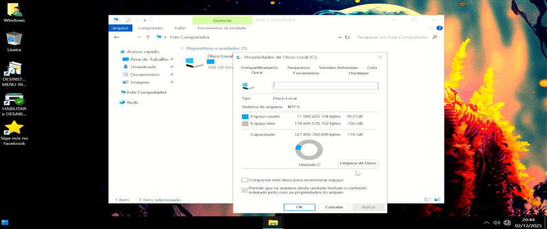Enable Compactar este disco checkbox
The width and height of the screenshot is (547, 229).
pyautogui.click(x=245, y=180)
